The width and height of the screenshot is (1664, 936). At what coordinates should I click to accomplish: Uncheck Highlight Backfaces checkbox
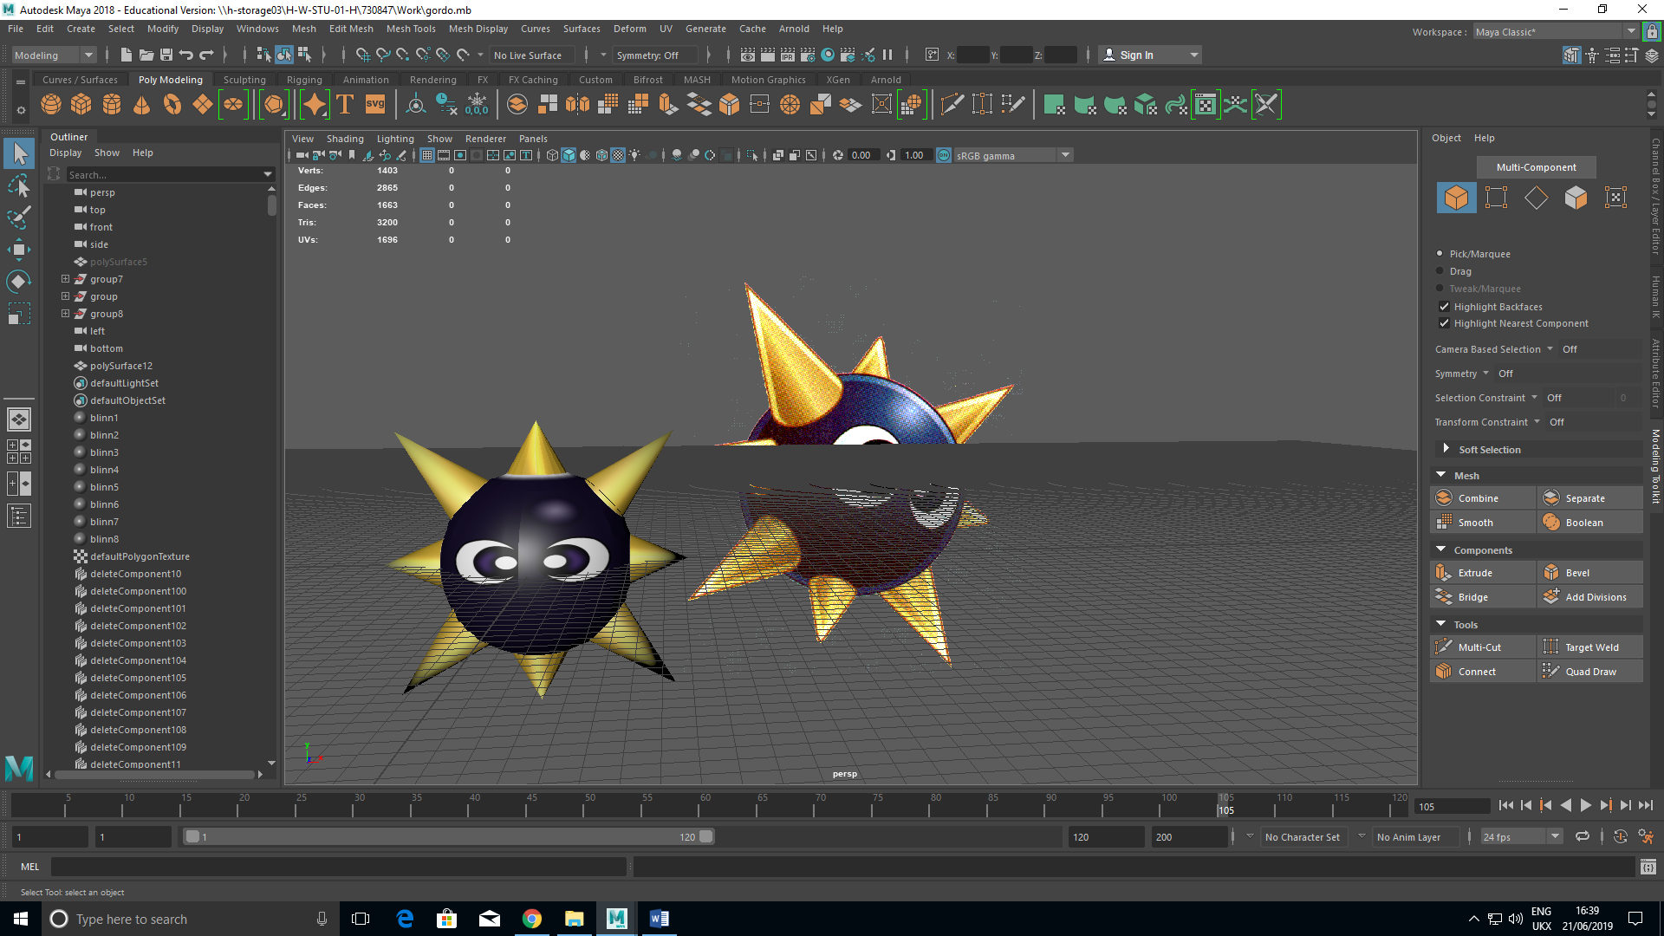pyautogui.click(x=1444, y=307)
